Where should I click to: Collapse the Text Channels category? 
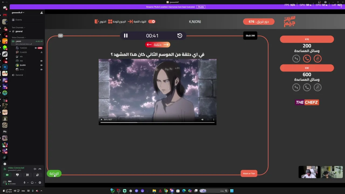18,27
